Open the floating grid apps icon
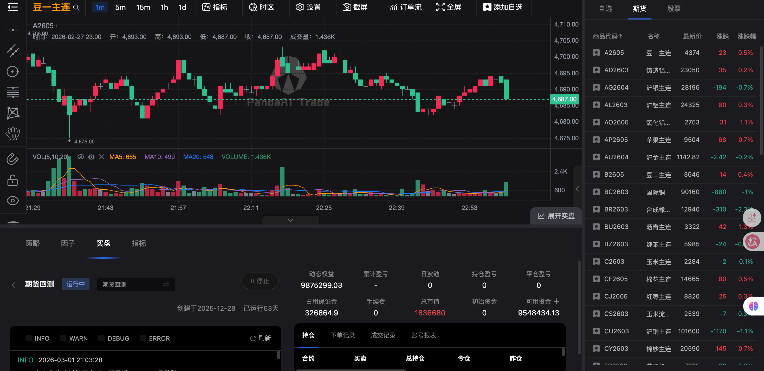Screen dimensions: 764x371 coord(752,218)
